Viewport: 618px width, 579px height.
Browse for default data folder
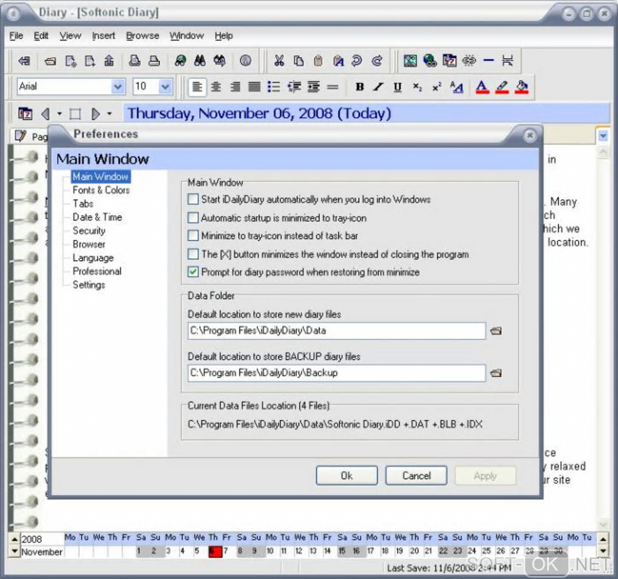(496, 331)
